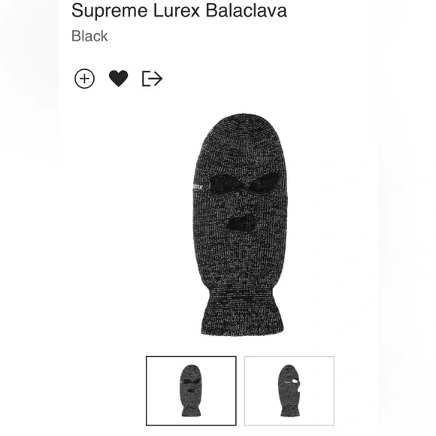Click the word Supreme in the title

click(109, 11)
